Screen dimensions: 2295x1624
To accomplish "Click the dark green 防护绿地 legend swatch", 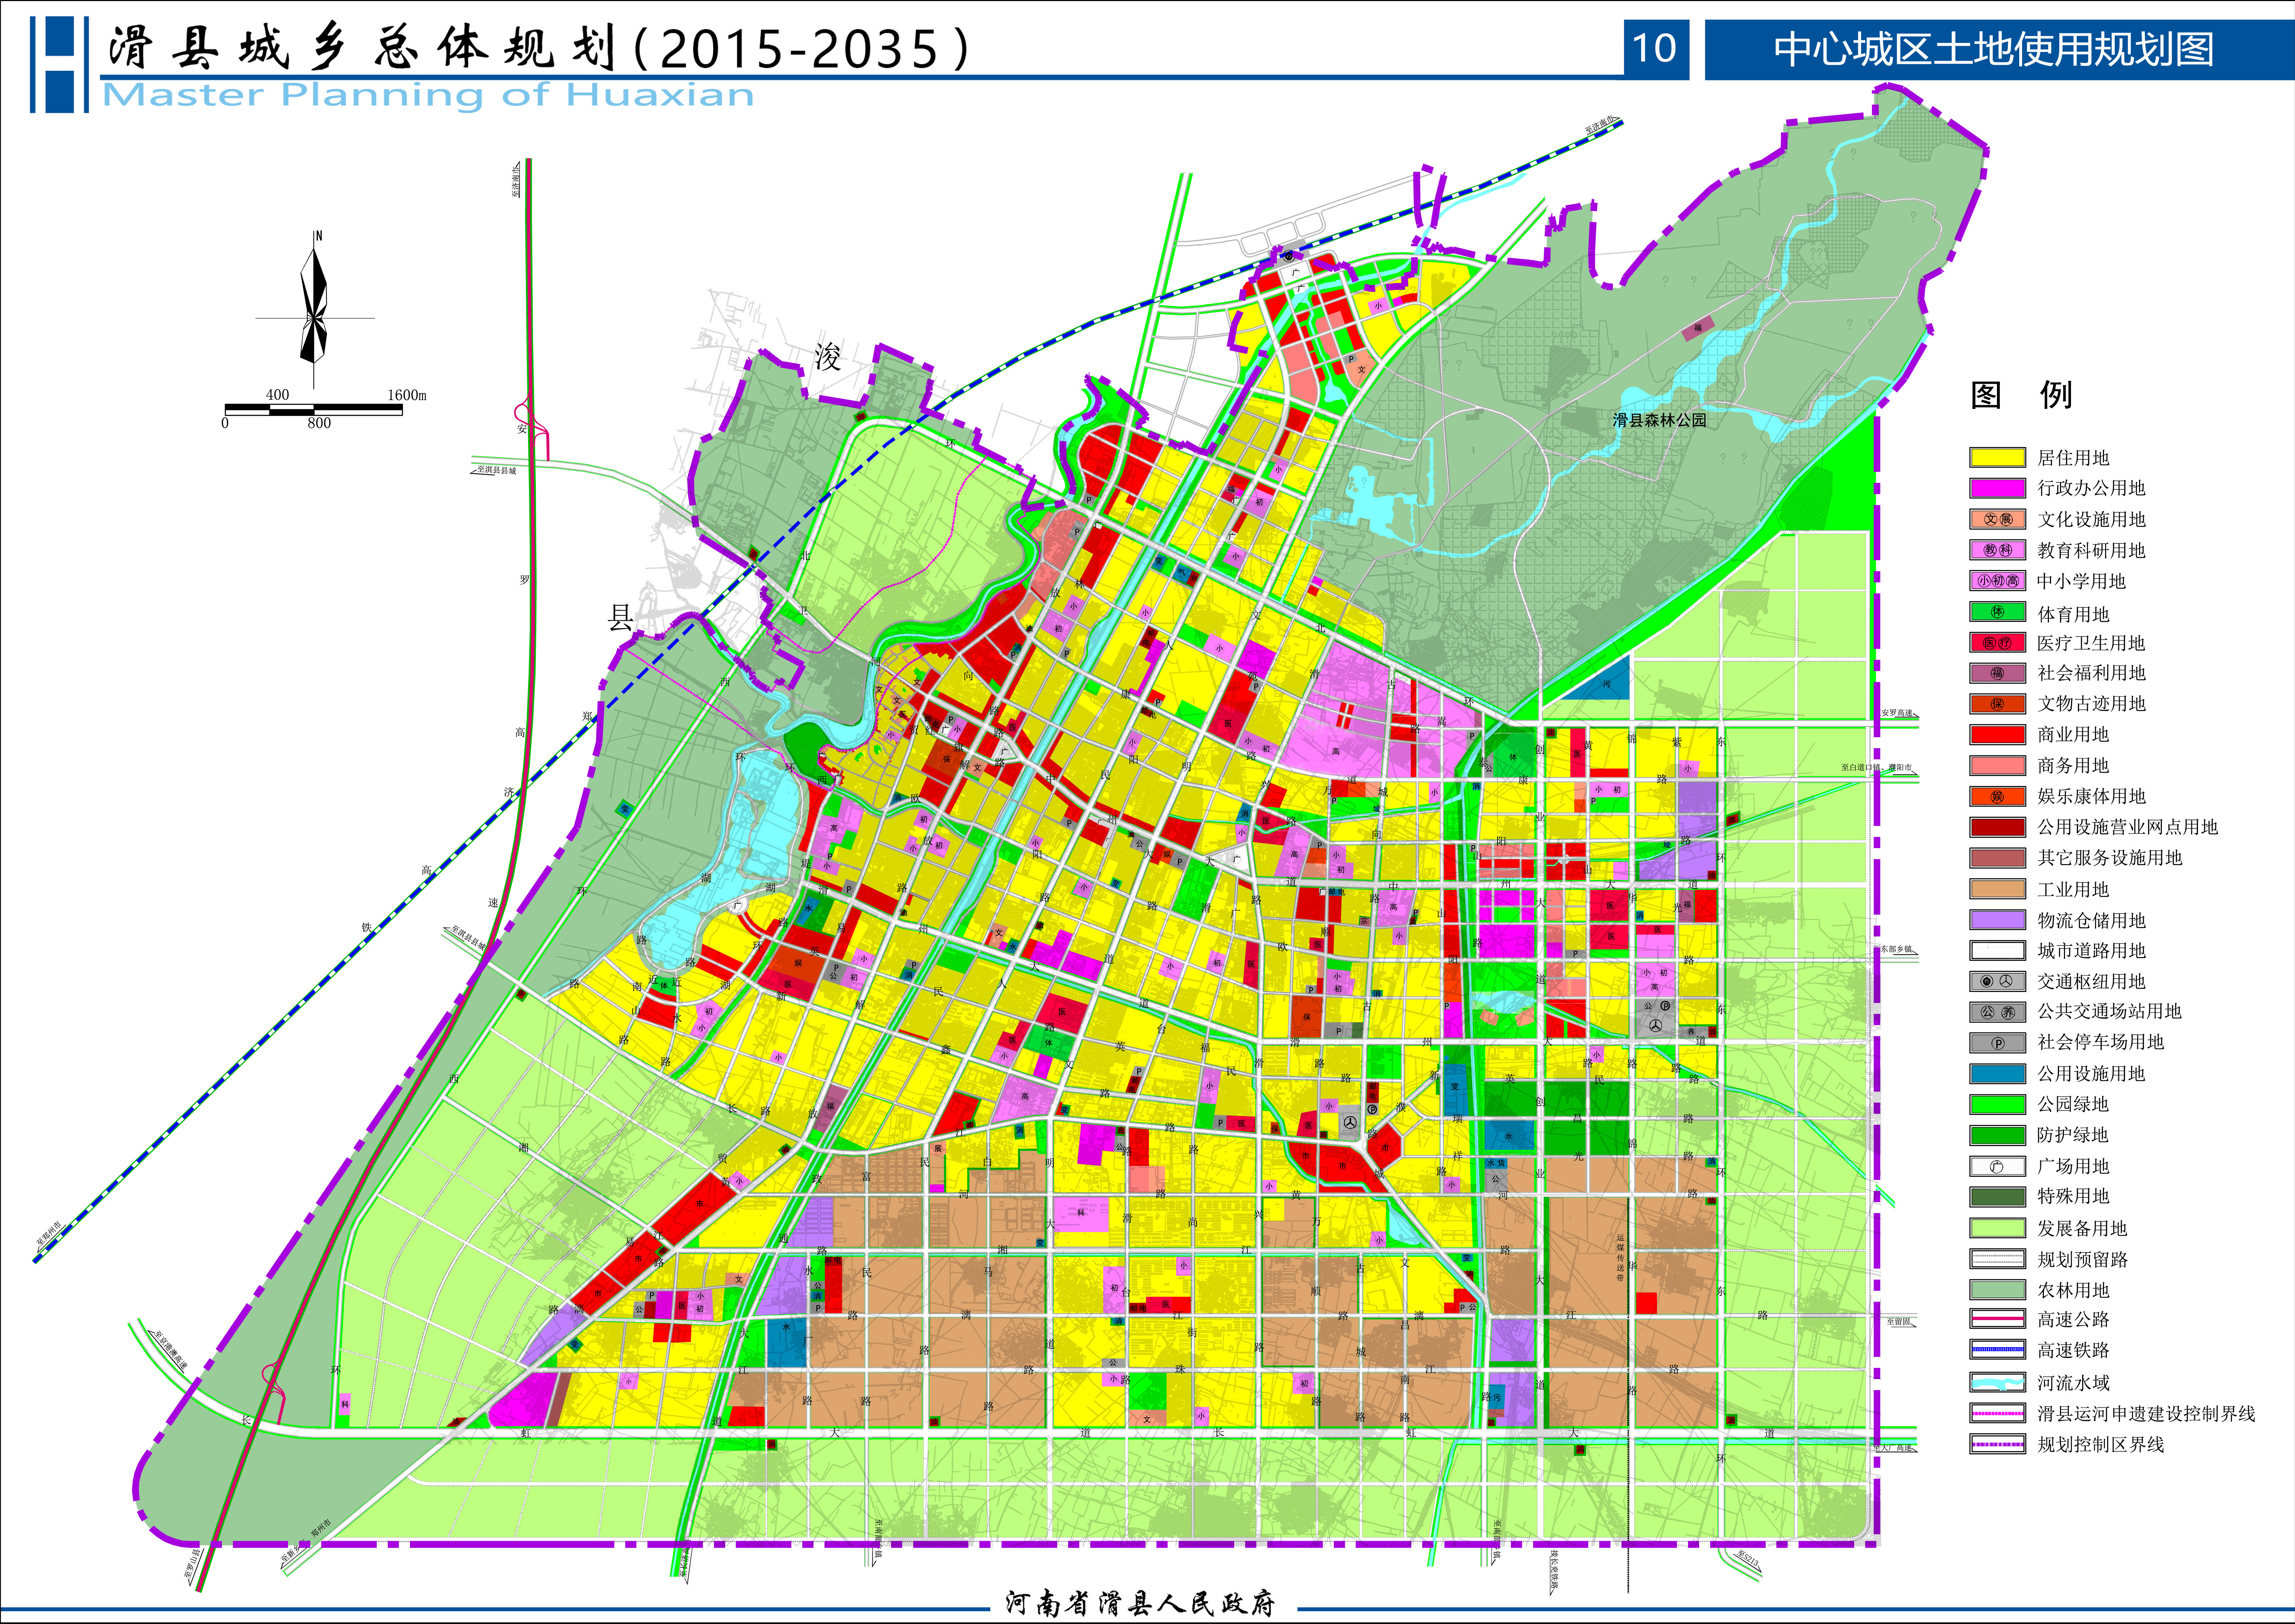I will [x=1997, y=1135].
